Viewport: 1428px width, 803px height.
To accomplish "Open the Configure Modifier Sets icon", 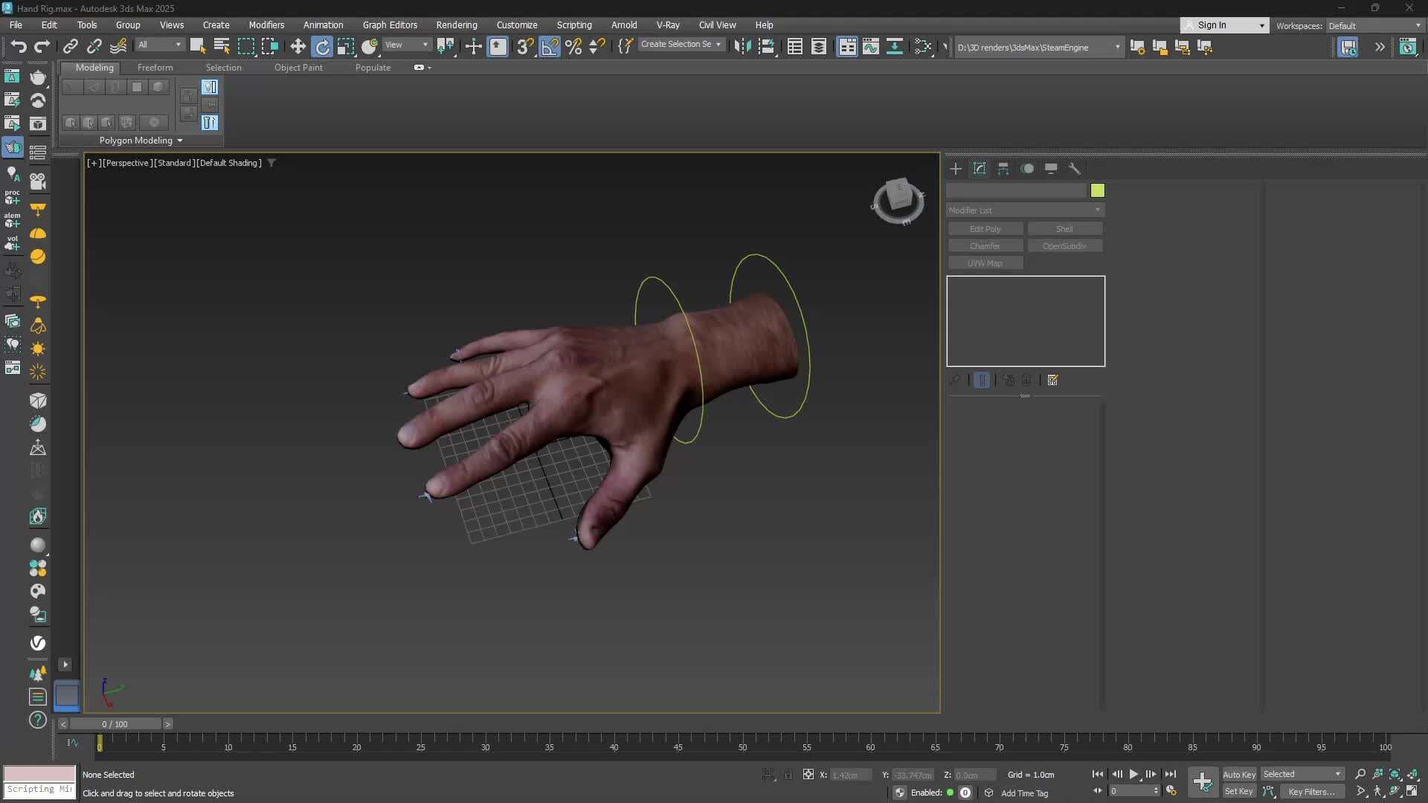I will pos(1052,380).
